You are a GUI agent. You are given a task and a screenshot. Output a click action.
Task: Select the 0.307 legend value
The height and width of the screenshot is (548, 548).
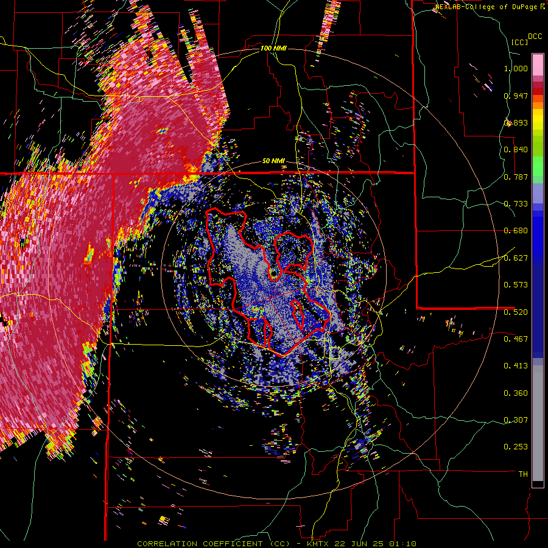pyautogui.click(x=516, y=420)
